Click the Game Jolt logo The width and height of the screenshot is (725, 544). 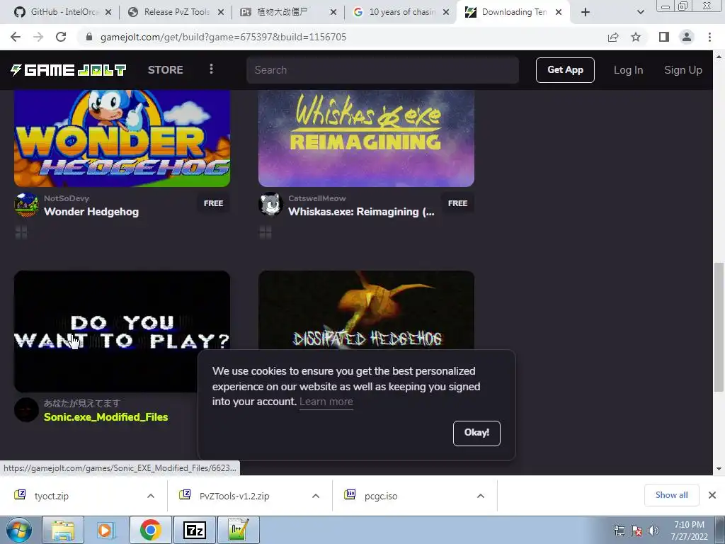pyautogui.click(x=69, y=70)
